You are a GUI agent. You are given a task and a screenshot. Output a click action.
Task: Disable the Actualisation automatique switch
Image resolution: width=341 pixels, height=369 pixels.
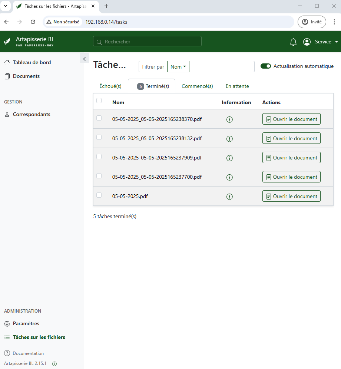266,66
